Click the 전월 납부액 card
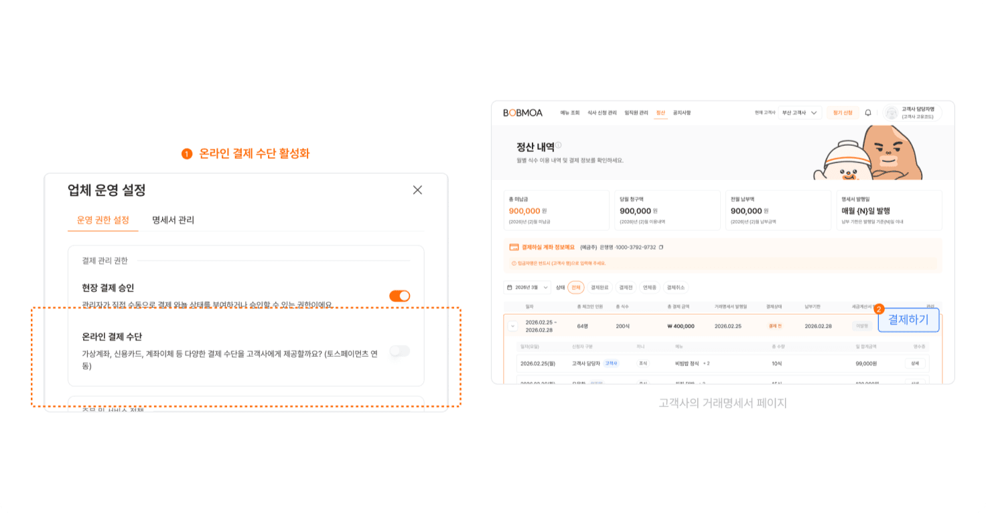Viewport: 986px width, 514px height. (778, 210)
